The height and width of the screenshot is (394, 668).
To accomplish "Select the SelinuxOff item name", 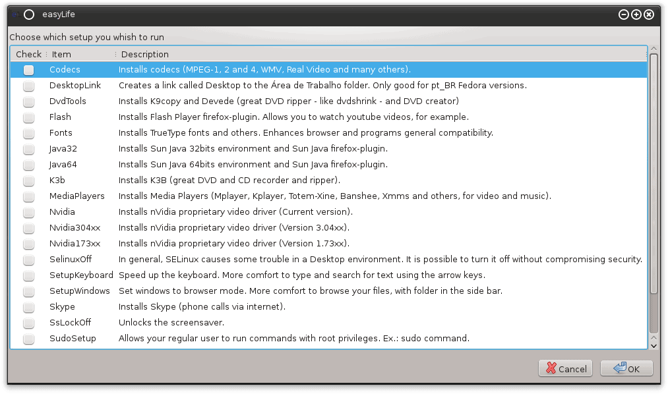I will coord(71,260).
